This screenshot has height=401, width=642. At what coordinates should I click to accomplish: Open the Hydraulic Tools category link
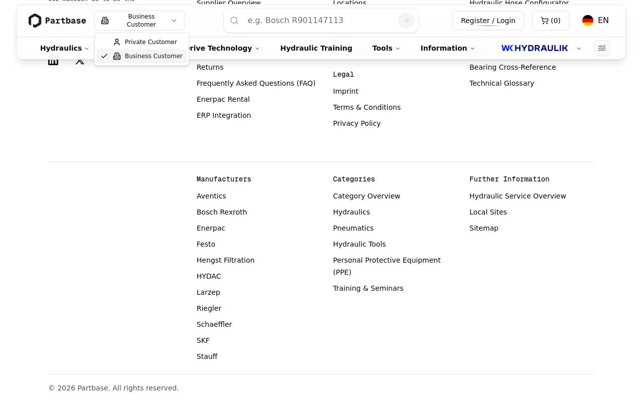(359, 244)
